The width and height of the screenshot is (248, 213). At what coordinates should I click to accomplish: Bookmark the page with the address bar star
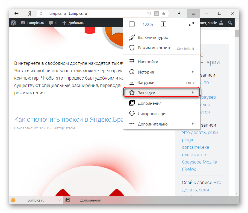[x=164, y=13]
